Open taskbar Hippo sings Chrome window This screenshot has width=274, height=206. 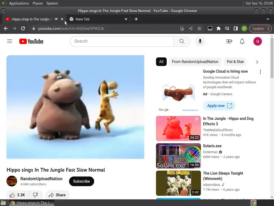(x=32, y=203)
